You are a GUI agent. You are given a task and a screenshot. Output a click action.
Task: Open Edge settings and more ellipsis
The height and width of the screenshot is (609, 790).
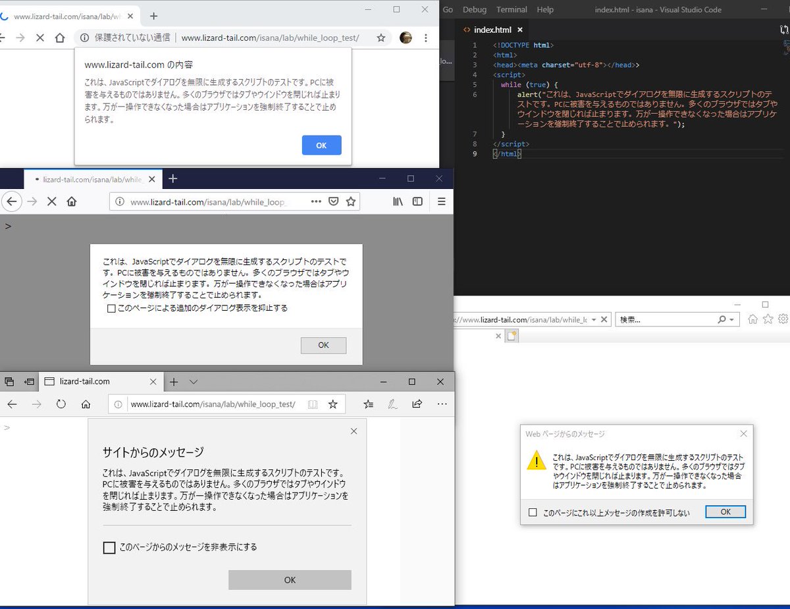click(x=441, y=404)
